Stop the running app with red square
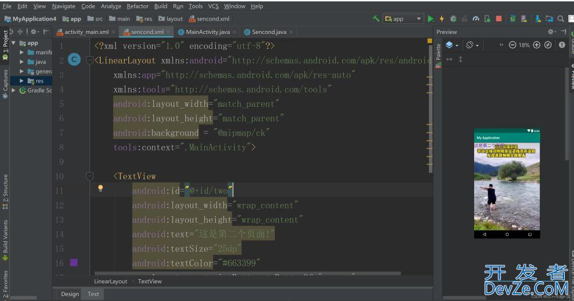The height and width of the screenshot is (301, 574). pyautogui.click(x=499, y=19)
